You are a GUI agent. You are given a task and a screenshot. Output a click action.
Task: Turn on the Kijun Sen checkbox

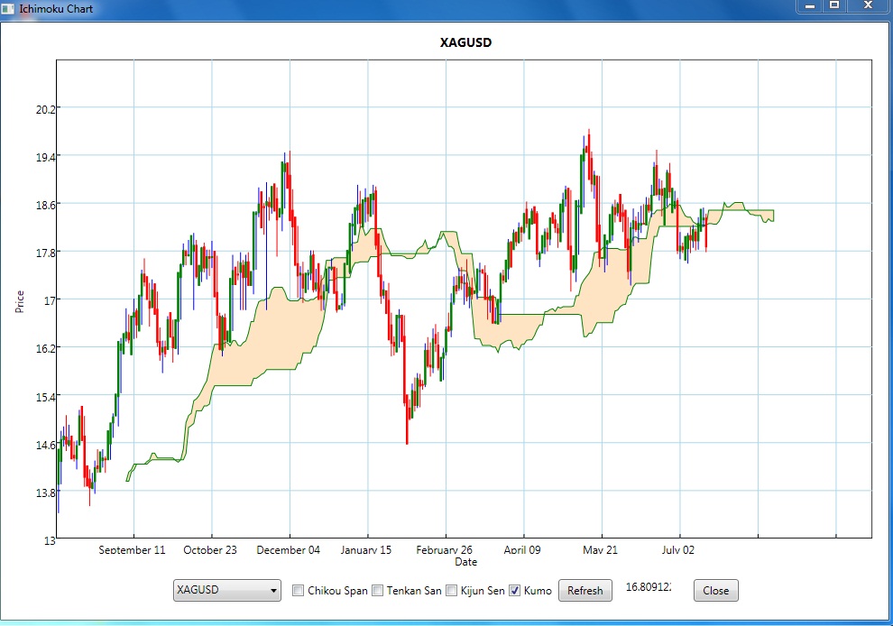[x=452, y=591]
